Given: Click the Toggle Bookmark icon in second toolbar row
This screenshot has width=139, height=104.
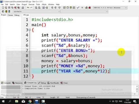Looking at the screenshot, I should point(6,11).
